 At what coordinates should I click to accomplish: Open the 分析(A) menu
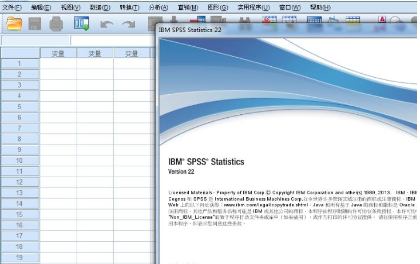click(159, 7)
